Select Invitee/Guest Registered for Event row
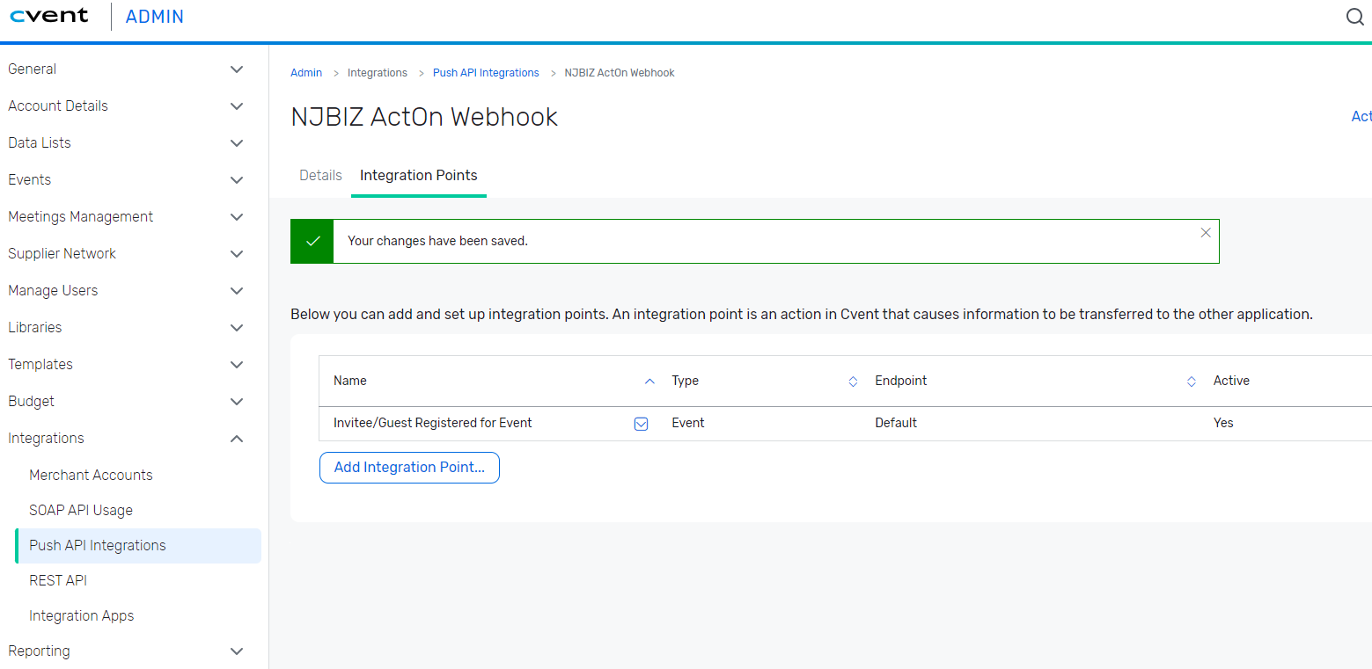The height and width of the screenshot is (669, 1372). click(845, 423)
